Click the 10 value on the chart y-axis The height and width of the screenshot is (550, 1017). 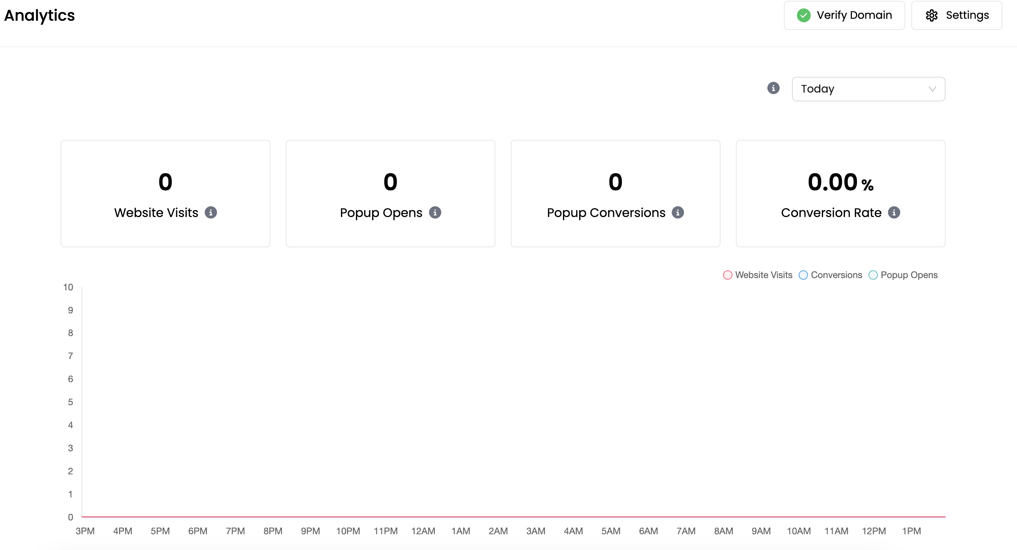[x=68, y=287]
